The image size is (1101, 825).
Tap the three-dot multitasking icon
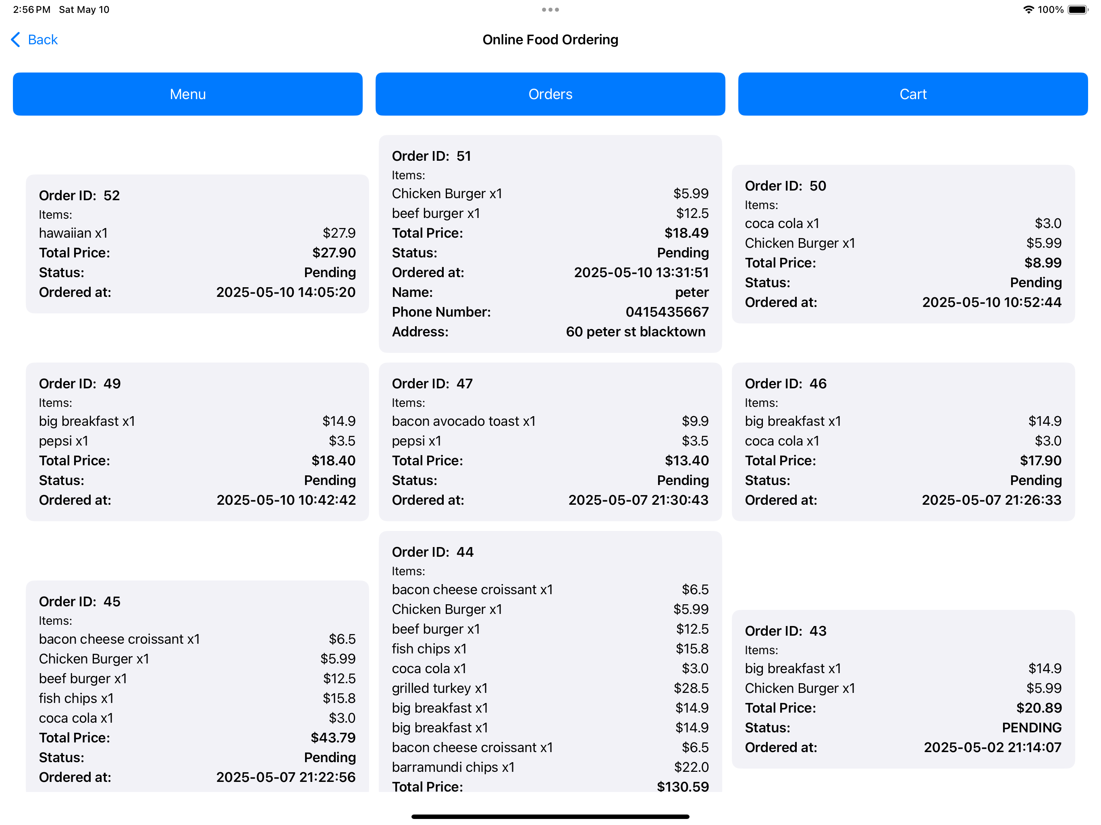click(x=550, y=9)
